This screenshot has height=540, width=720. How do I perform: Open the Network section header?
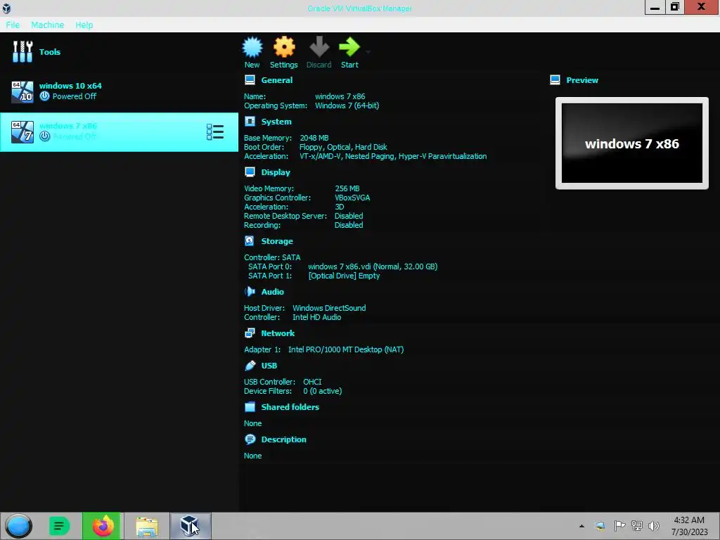278,333
